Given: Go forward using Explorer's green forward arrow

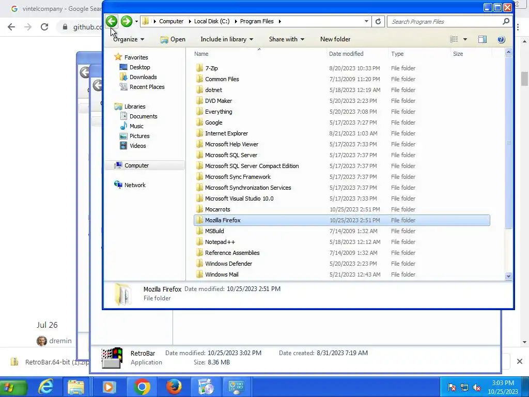Looking at the screenshot, I should click(127, 21).
